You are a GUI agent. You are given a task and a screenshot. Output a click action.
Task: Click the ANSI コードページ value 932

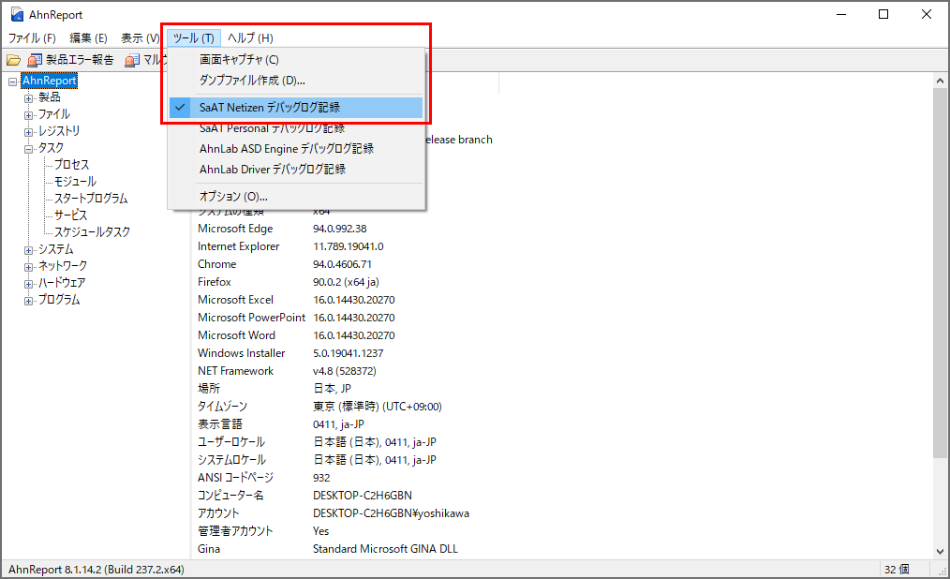321,478
